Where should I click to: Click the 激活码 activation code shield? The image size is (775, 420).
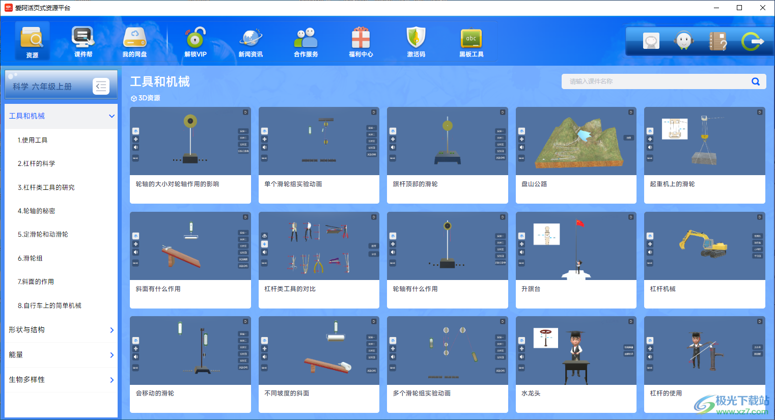click(x=416, y=41)
